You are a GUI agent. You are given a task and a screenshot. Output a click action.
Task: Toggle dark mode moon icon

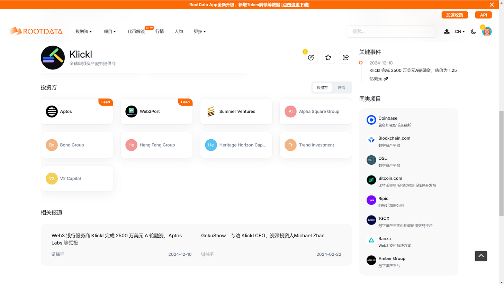pos(474,31)
